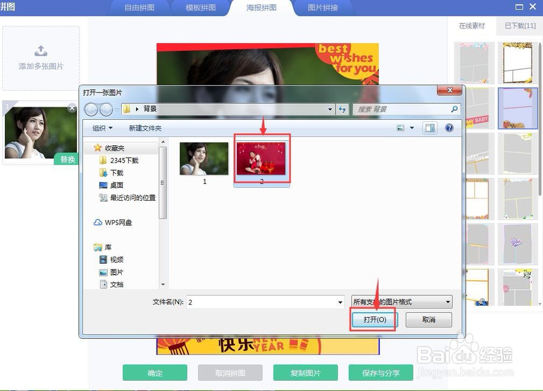Open the 组织 menu
Screen dimensions: 543x391
101,128
